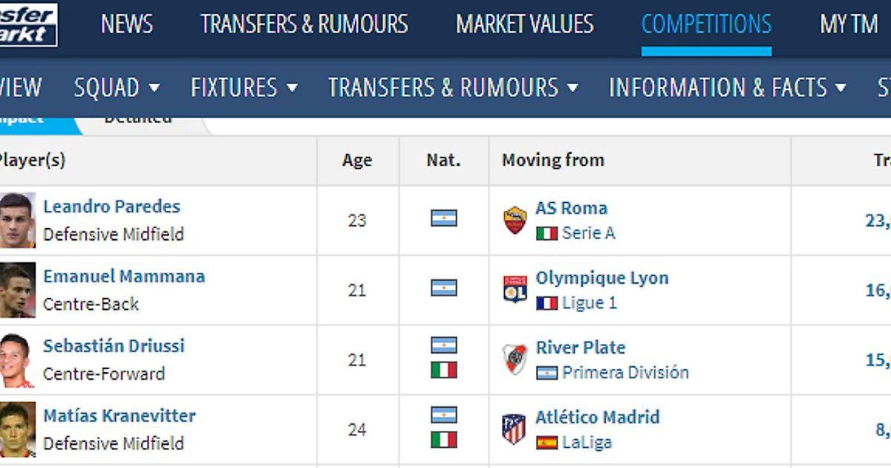
Task: Open the Transfermarkt logo home link
Action: click(x=27, y=25)
